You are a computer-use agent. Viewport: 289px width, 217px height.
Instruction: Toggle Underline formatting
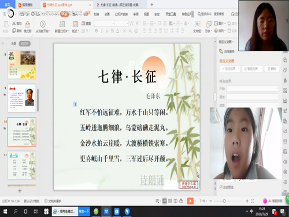107,31
